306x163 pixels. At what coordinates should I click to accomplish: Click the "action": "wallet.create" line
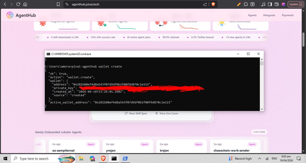click(72, 77)
